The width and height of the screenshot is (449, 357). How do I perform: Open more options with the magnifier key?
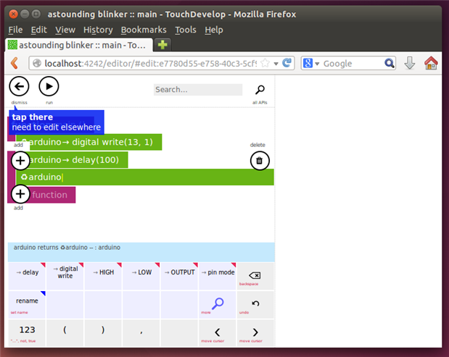[x=218, y=304]
